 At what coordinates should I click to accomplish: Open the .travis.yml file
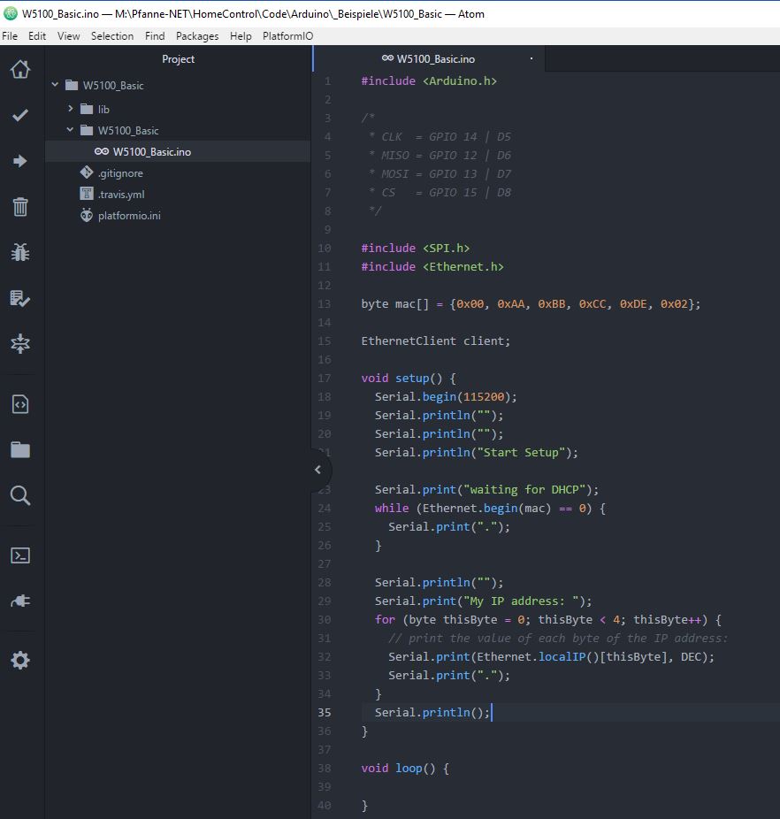(120, 194)
